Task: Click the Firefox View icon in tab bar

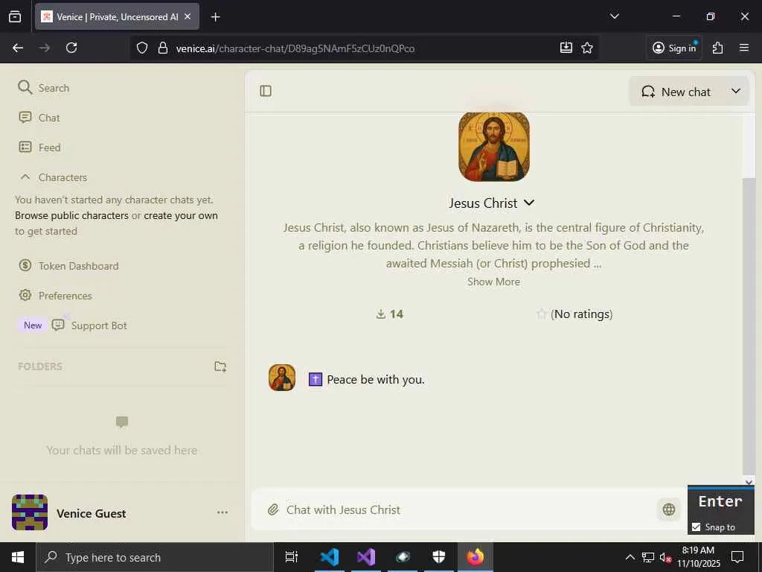Action: (15, 16)
